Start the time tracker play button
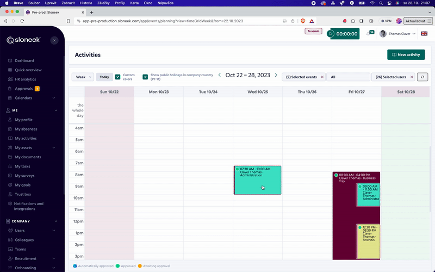 pyautogui.click(x=331, y=34)
